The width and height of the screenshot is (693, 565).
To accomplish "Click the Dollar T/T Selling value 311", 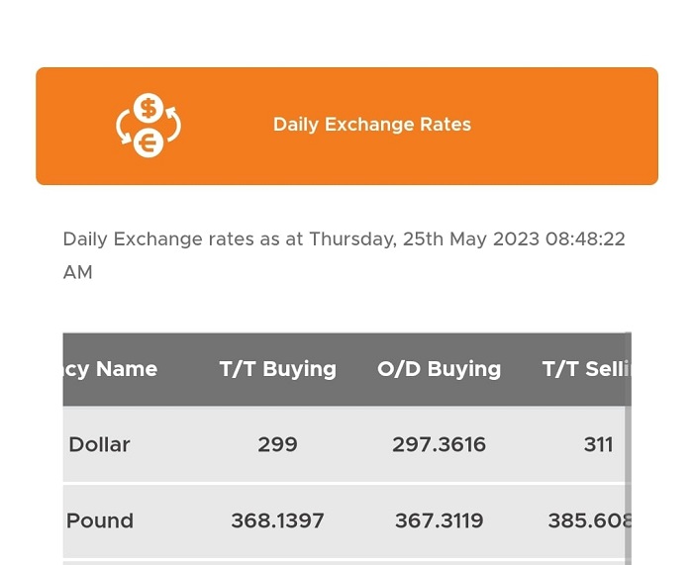I will (x=598, y=444).
